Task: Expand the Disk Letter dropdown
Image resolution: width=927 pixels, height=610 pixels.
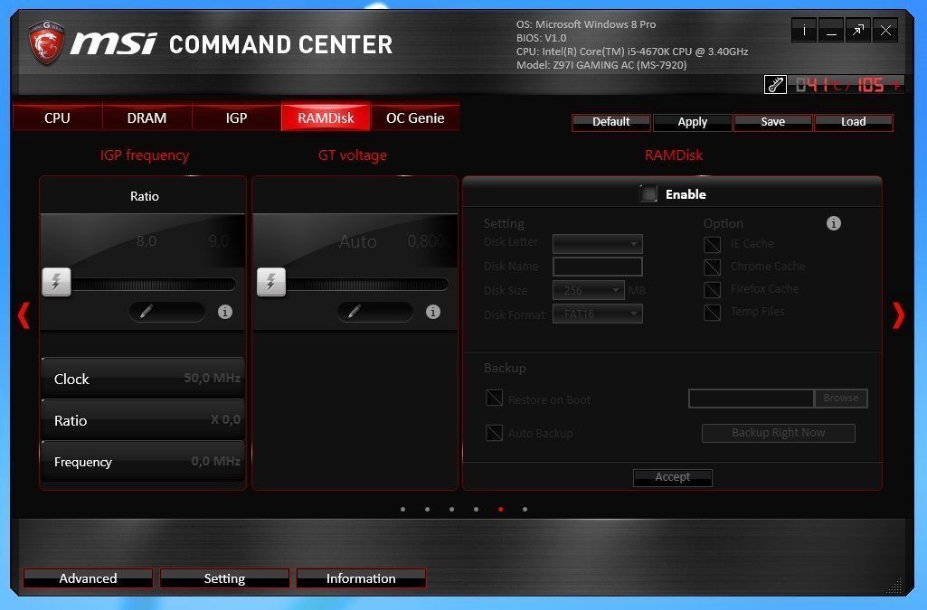Action: point(598,243)
